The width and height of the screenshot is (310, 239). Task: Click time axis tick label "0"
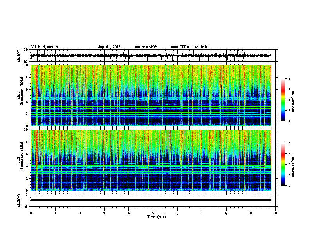[x=31, y=213]
